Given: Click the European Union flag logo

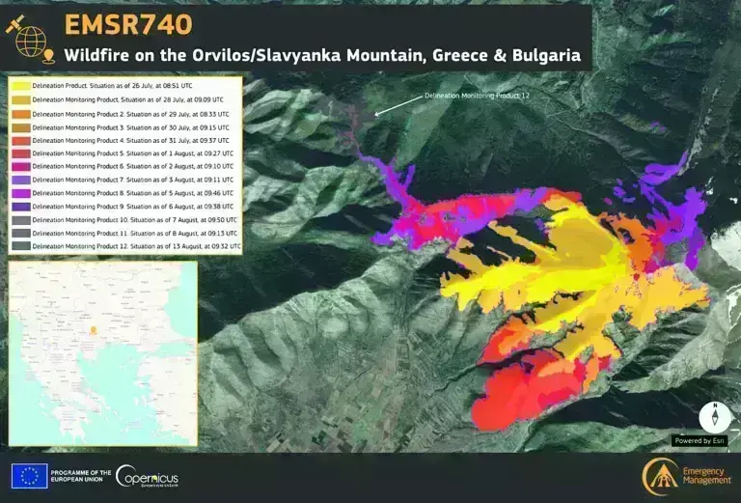Looking at the screenshot, I should 29,476.
